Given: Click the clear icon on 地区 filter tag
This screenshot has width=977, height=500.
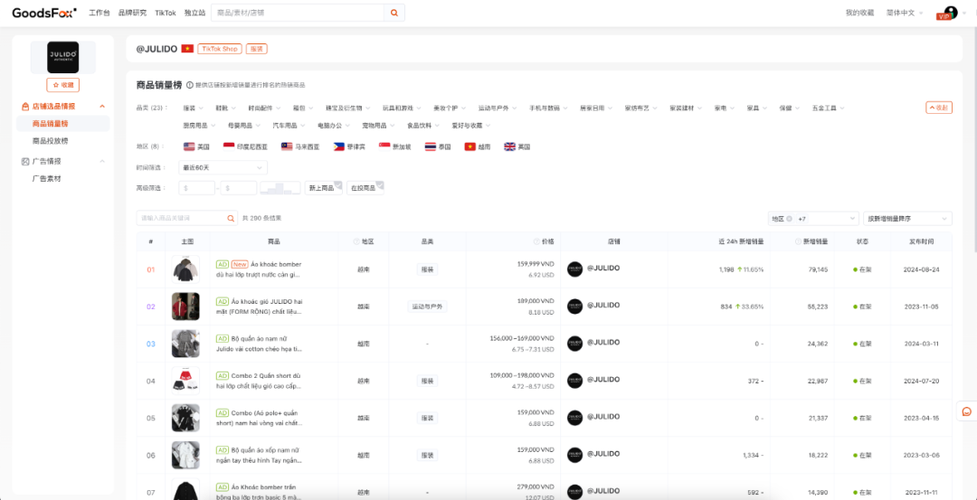Looking at the screenshot, I should click(790, 219).
